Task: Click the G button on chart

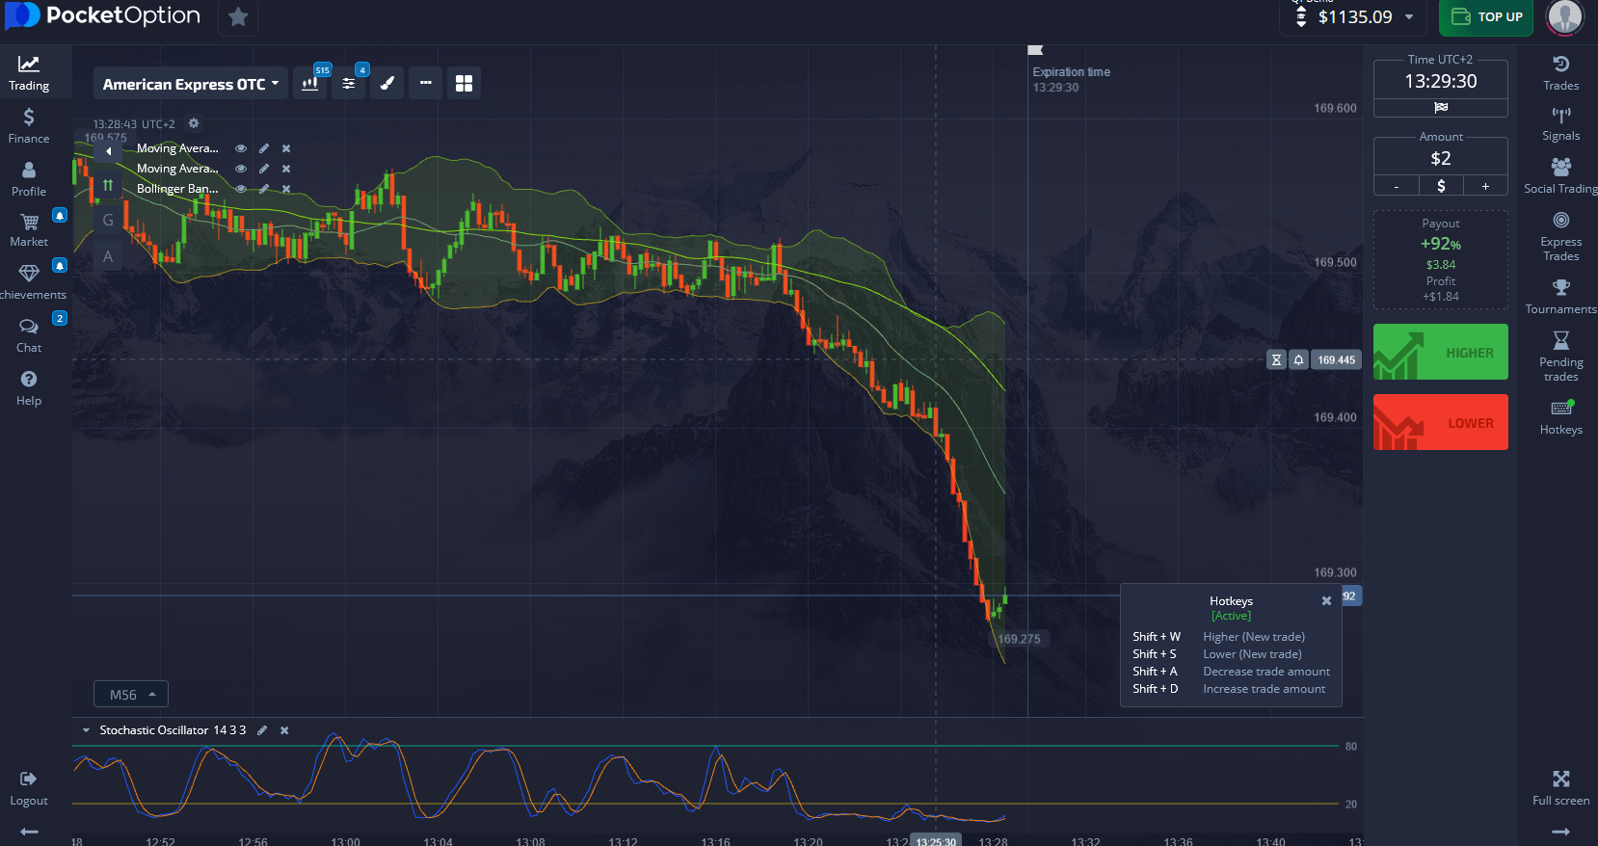Action: tap(108, 221)
